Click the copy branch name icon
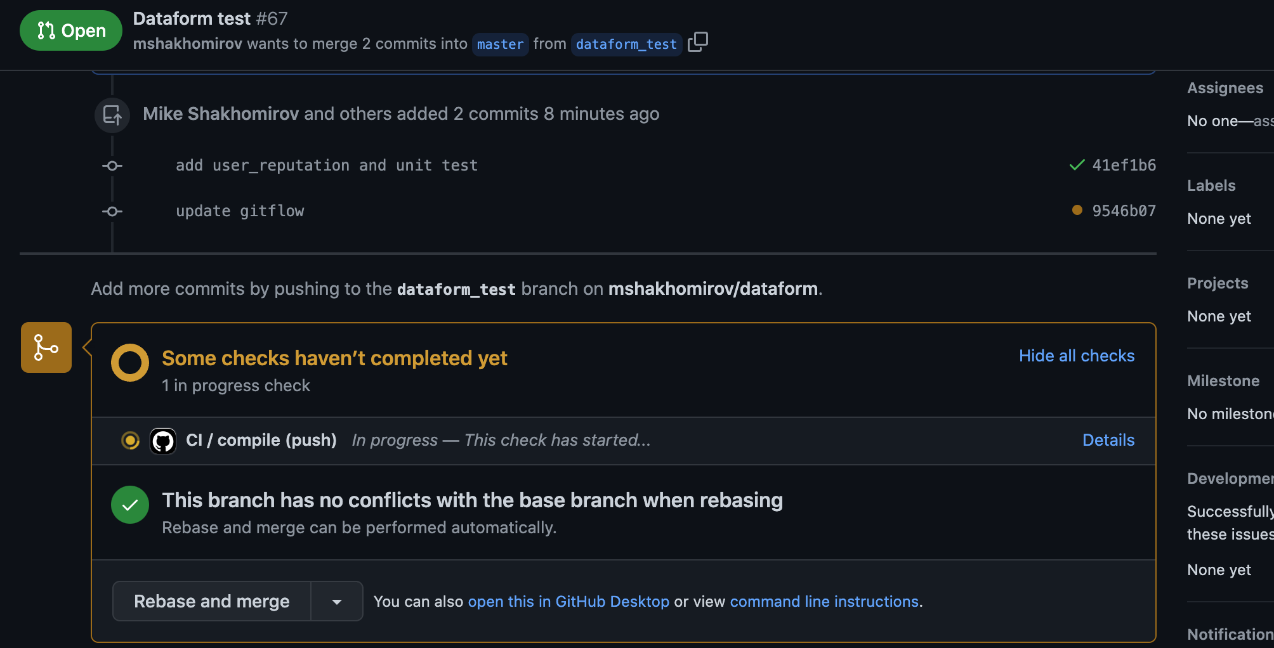The height and width of the screenshot is (648, 1274). point(698,42)
